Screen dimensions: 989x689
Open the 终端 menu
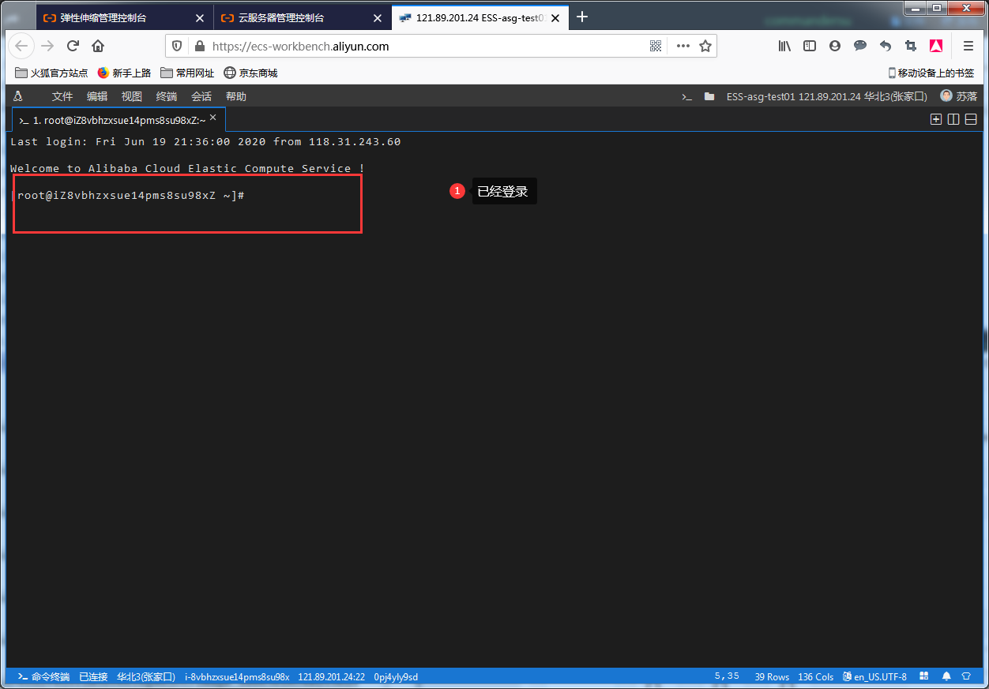167,96
